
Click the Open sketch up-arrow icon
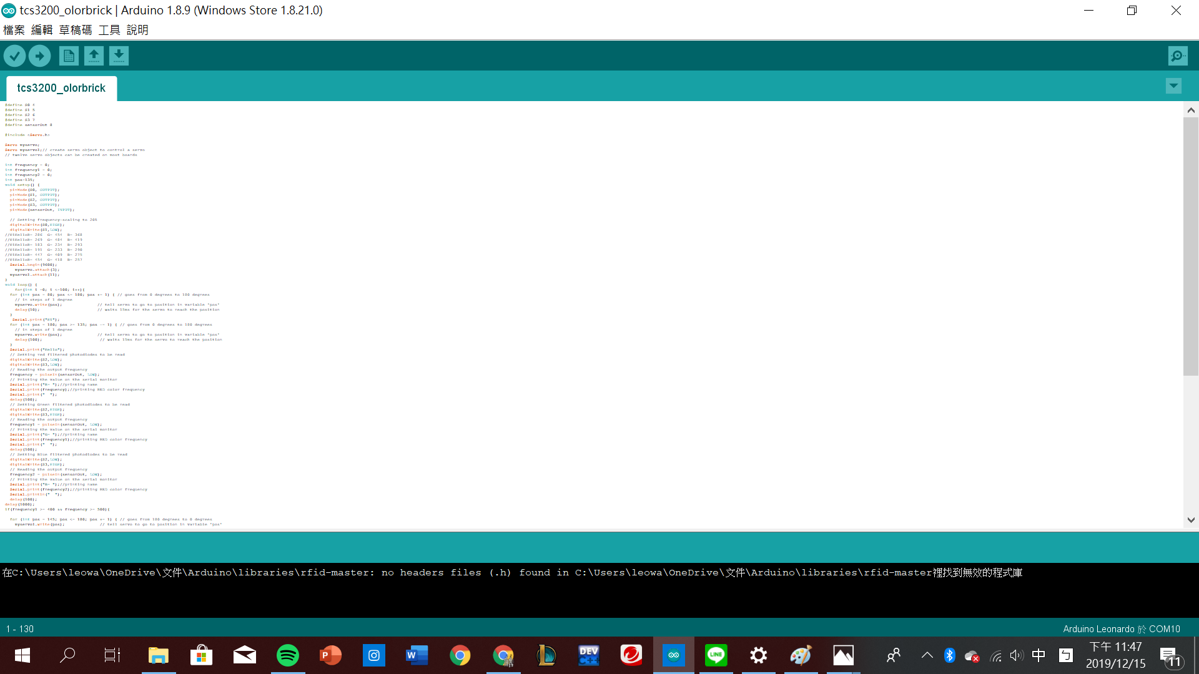[x=94, y=56]
